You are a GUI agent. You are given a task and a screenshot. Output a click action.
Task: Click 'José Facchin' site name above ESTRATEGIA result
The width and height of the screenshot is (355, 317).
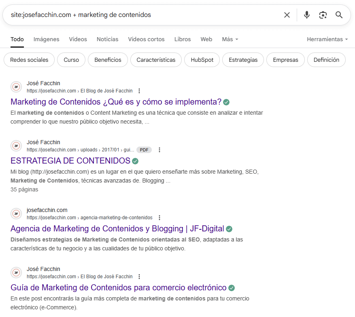point(43,142)
